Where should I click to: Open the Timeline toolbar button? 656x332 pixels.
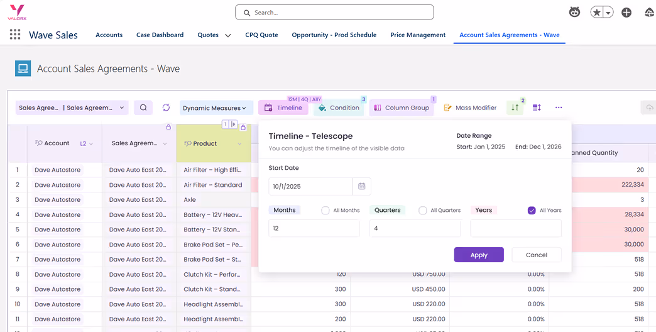tap(283, 108)
